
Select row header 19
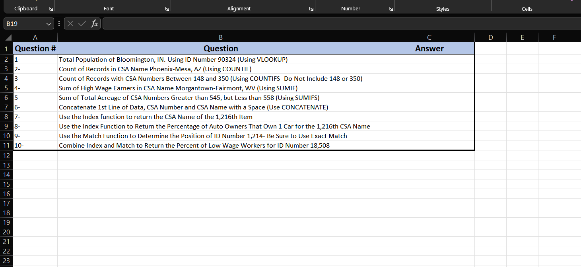pos(6,222)
